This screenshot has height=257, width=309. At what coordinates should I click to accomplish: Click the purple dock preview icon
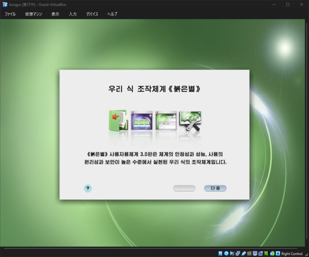(x=142, y=120)
